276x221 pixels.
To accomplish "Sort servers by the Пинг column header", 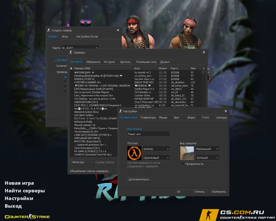I will coord(196,69).
